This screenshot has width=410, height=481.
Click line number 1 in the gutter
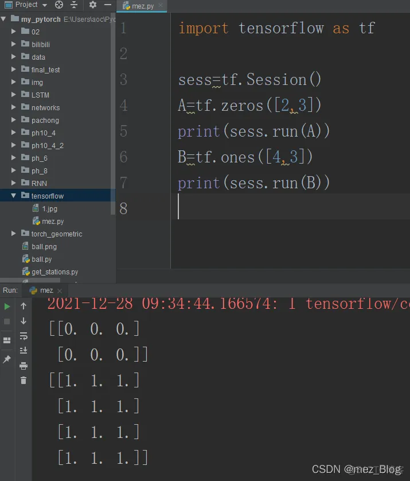tap(123, 28)
